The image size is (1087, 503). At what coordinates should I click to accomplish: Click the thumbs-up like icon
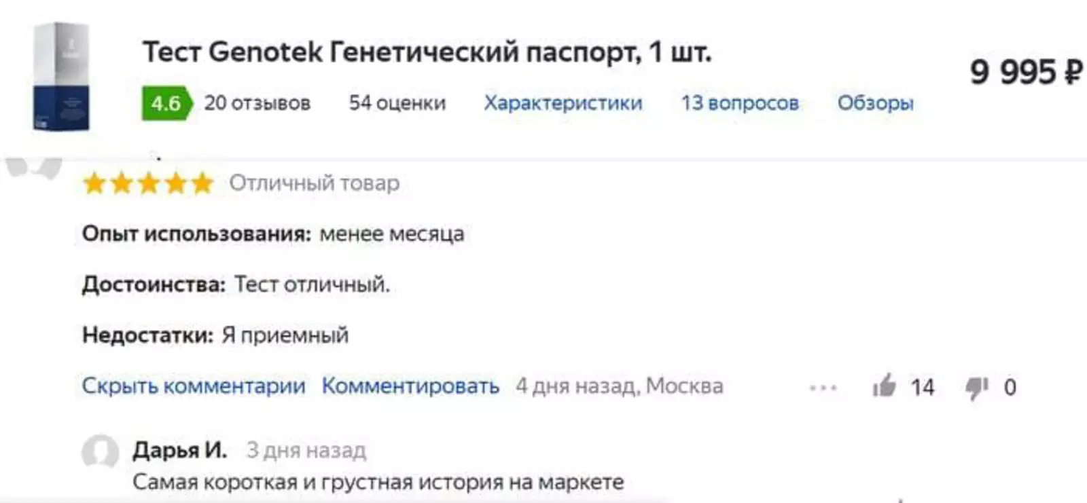(x=884, y=386)
